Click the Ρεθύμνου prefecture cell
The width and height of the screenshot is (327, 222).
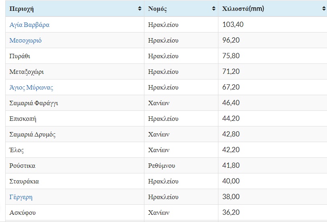click(161, 166)
